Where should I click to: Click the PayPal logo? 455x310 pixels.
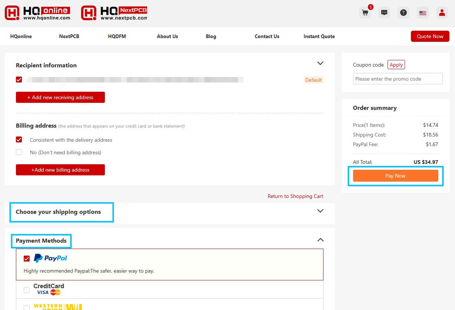pyautogui.click(x=50, y=258)
